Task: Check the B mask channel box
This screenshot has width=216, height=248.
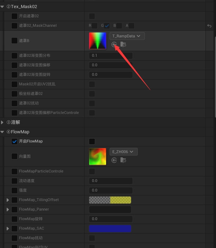Action: coord(119,26)
